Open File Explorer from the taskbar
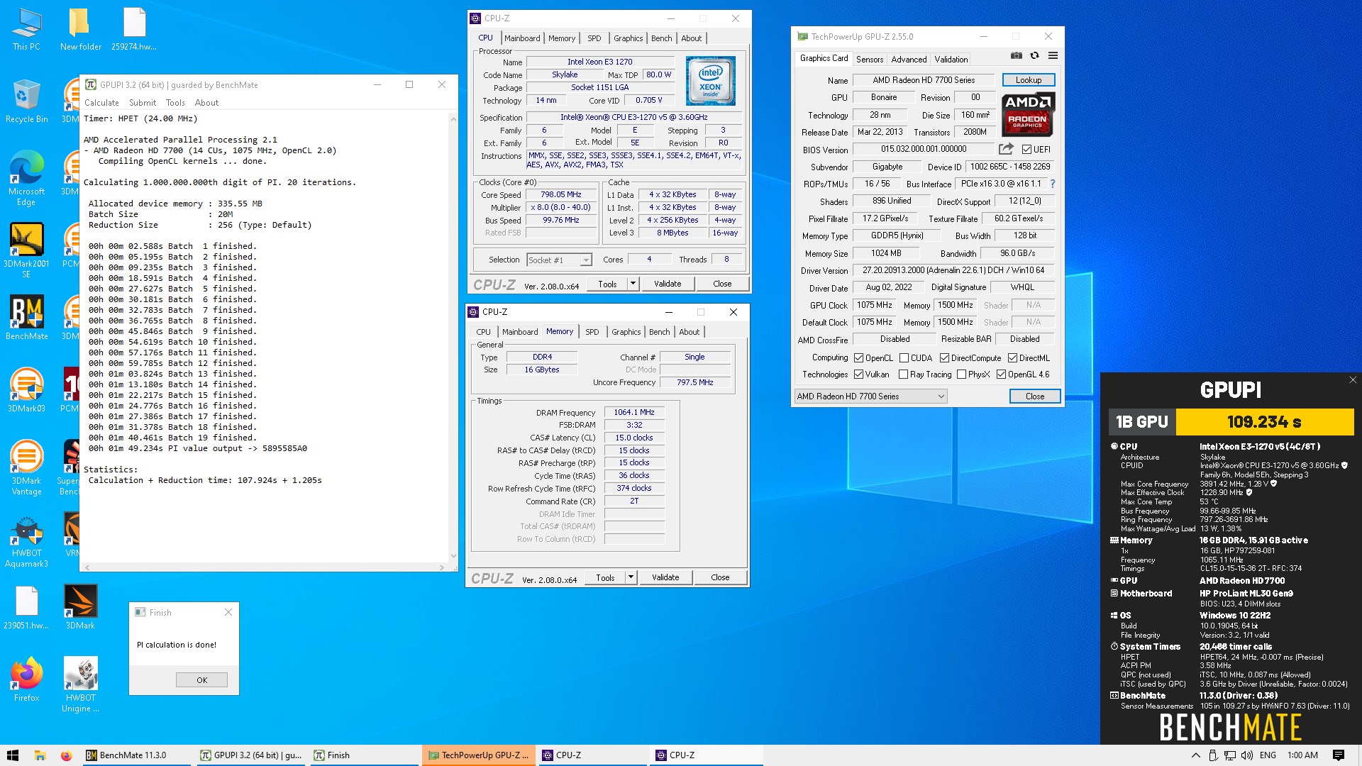This screenshot has height=766, width=1362. coord(40,755)
